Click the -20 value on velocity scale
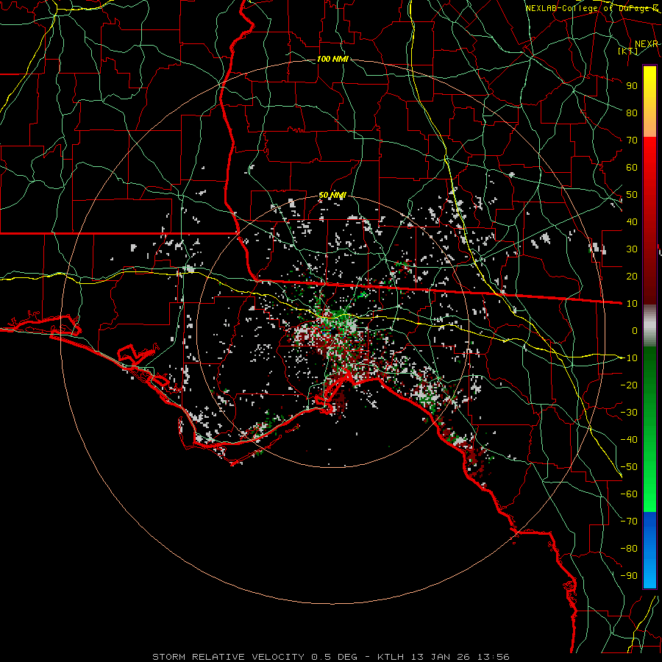Viewport: 662px width, 662px height. 629,385
